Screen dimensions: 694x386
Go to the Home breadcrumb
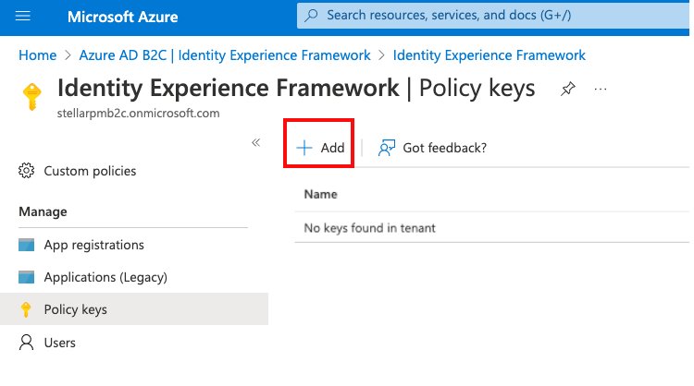(x=36, y=55)
